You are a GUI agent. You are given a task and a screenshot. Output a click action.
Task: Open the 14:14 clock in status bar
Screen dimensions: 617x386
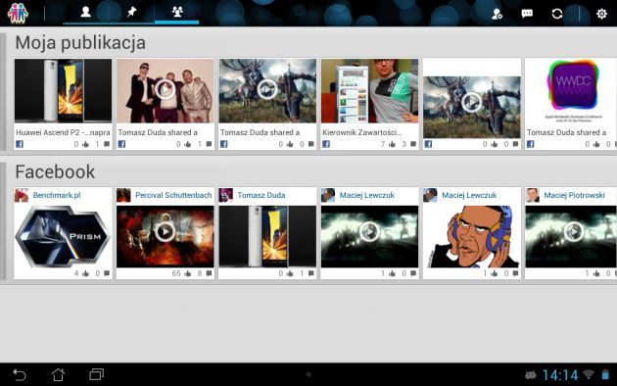(x=560, y=375)
